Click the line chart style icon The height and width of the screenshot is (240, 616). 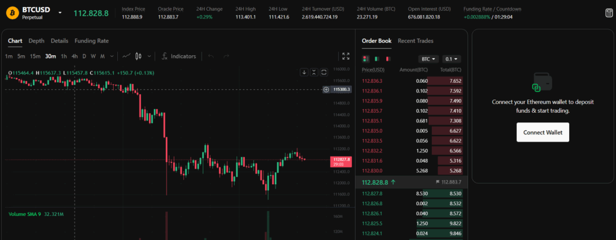[x=126, y=56]
